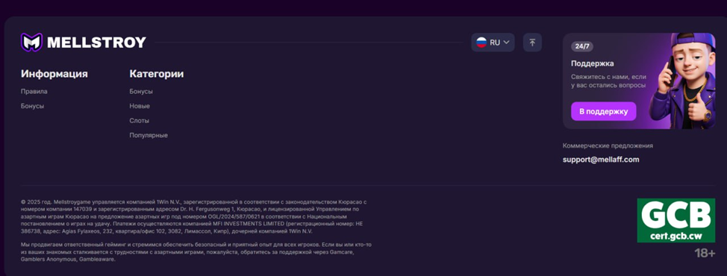Click the scroll-to-top arrow button

[x=532, y=42]
